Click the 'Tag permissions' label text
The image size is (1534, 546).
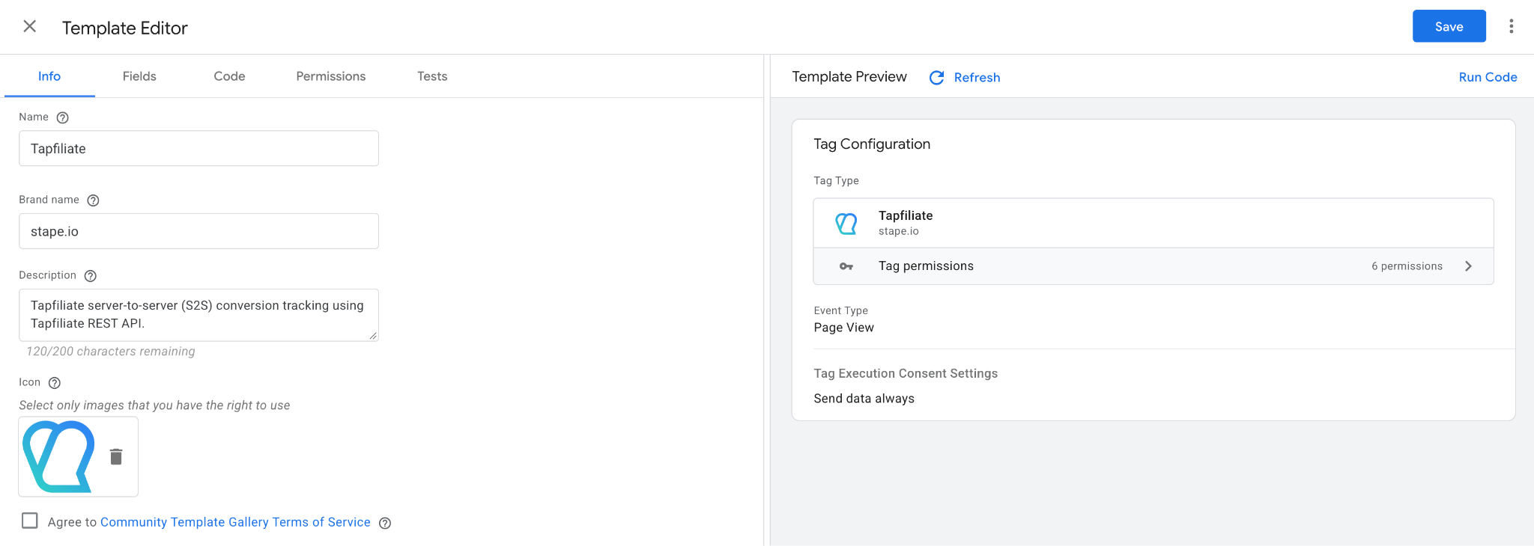tap(926, 266)
